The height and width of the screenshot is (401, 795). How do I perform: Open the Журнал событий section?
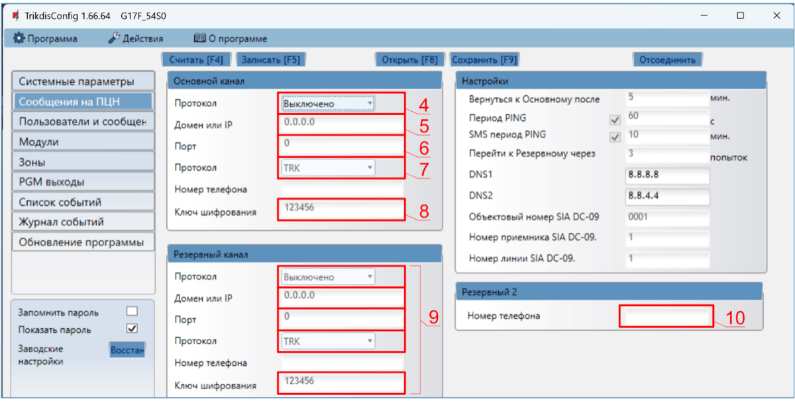click(83, 222)
